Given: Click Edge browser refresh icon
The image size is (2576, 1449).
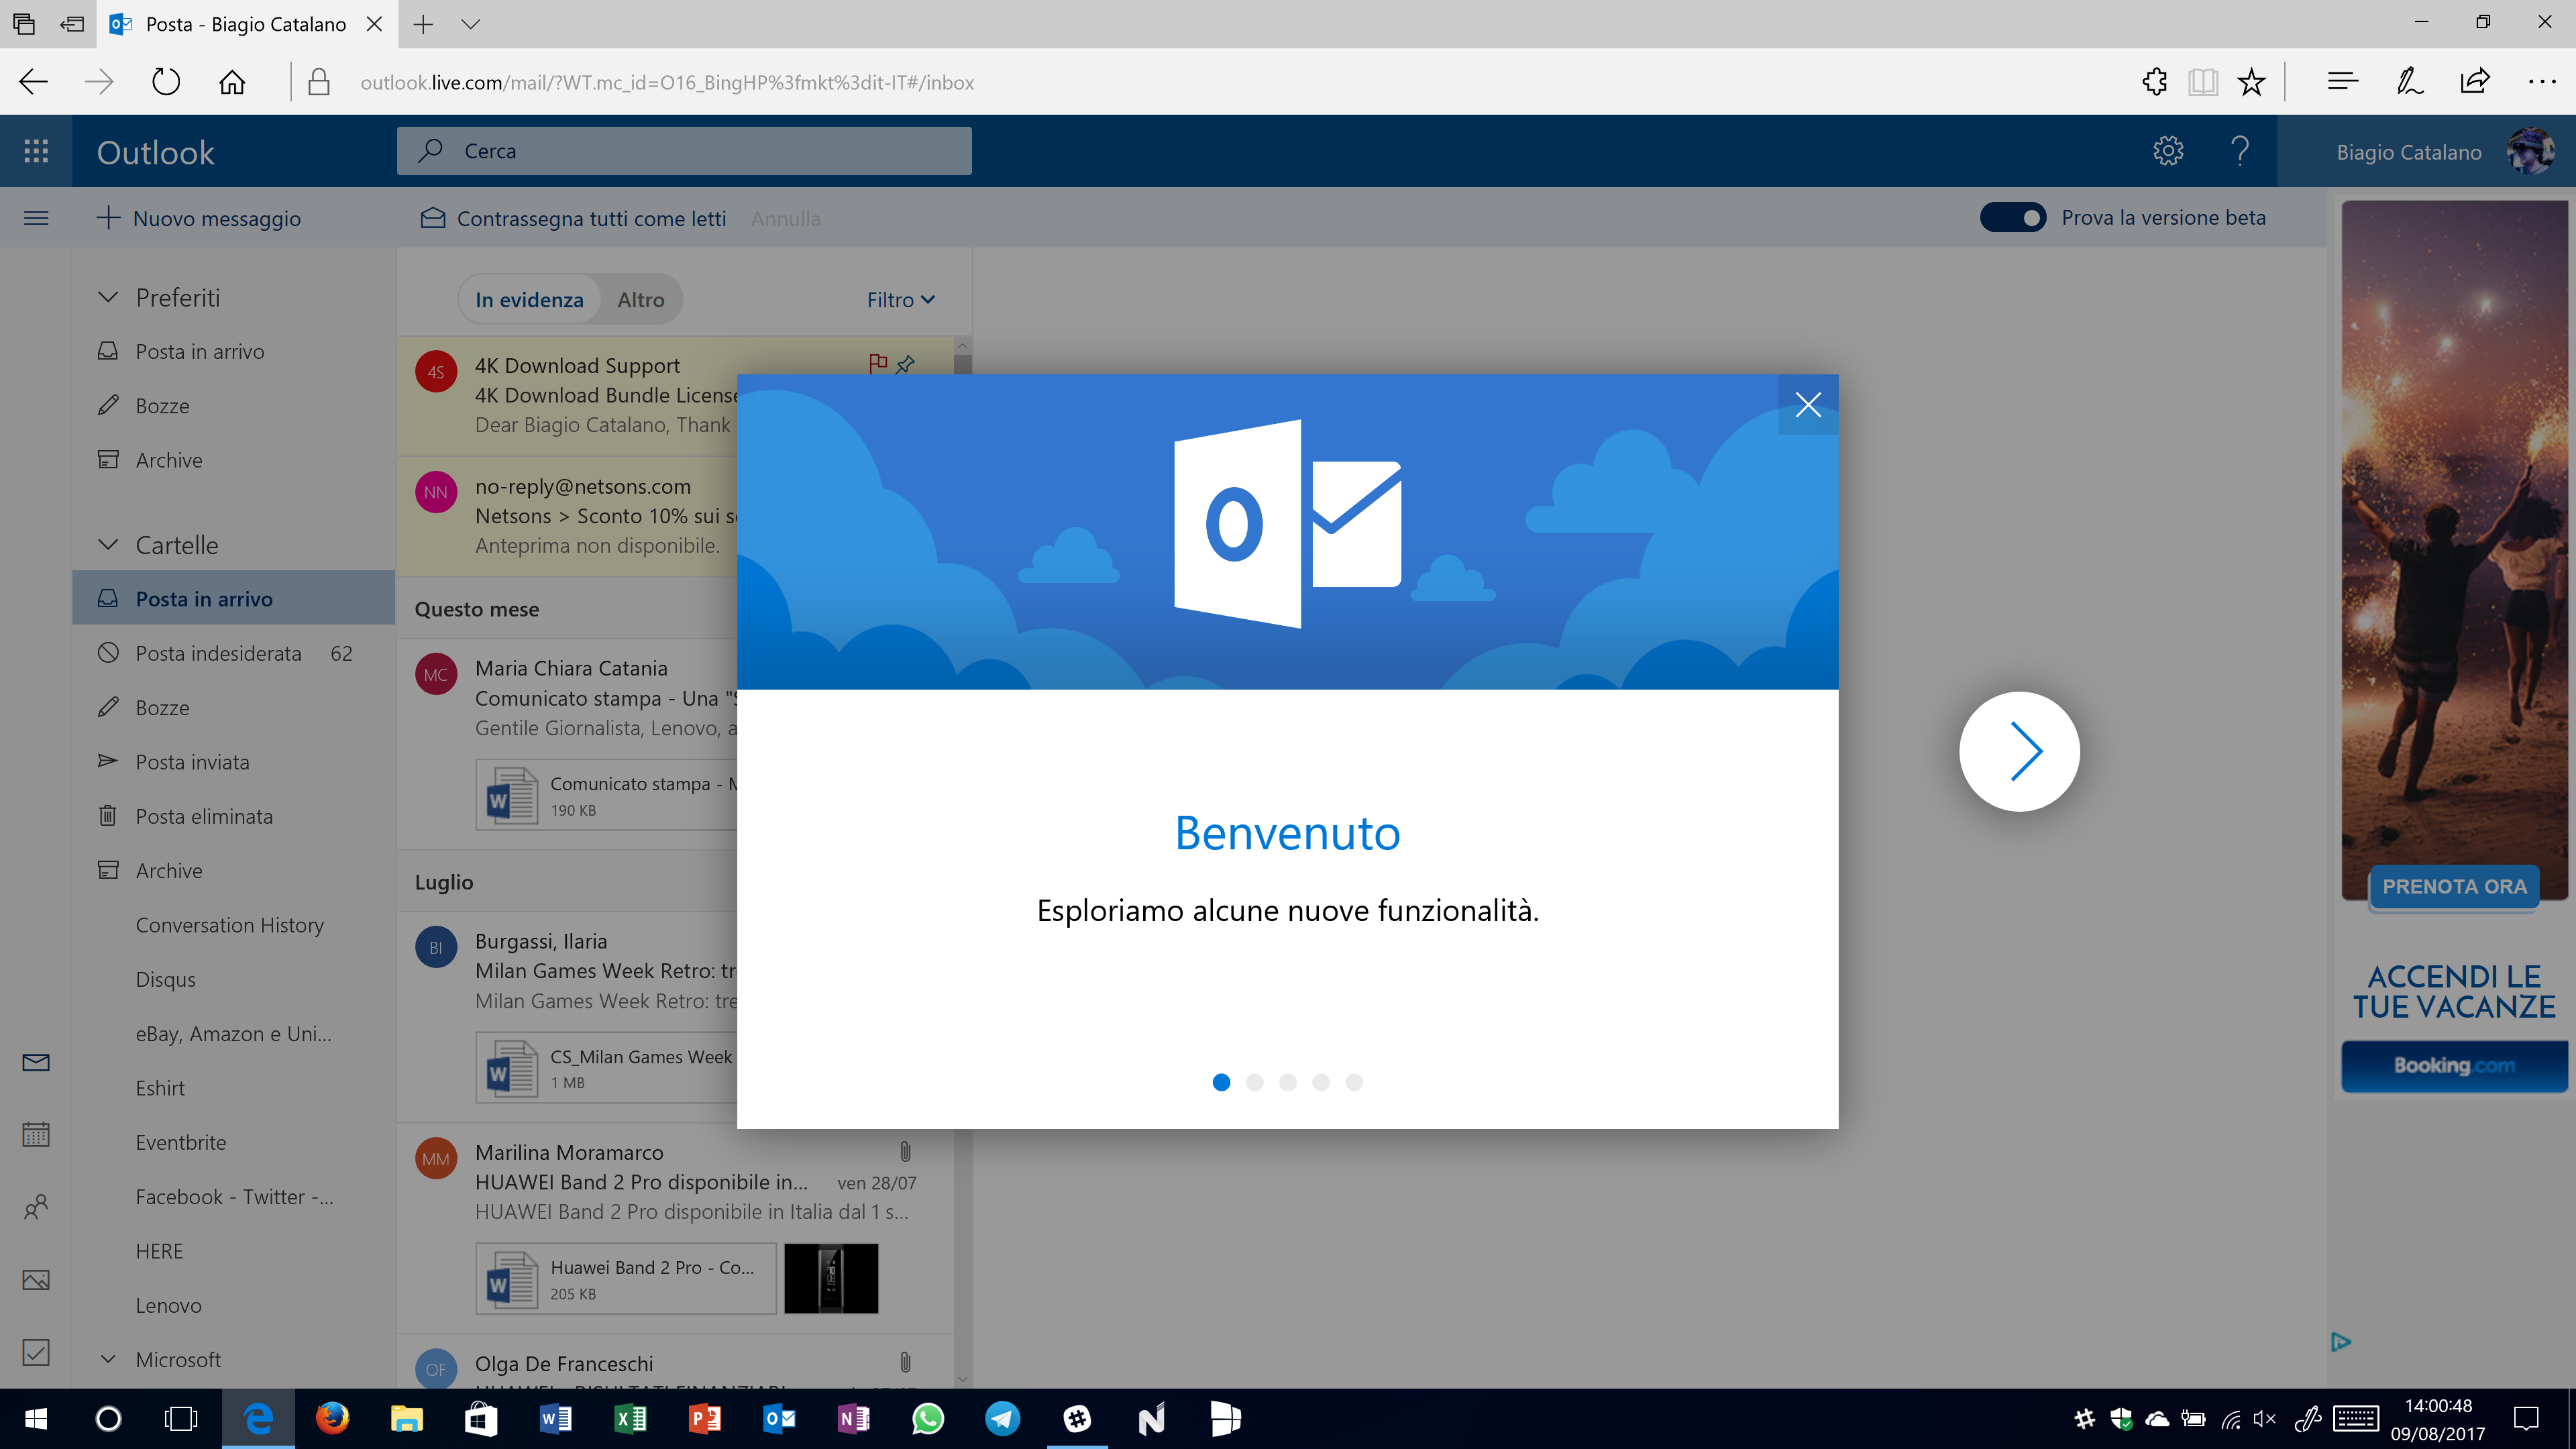Looking at the screenshot, I should point(166,82).
